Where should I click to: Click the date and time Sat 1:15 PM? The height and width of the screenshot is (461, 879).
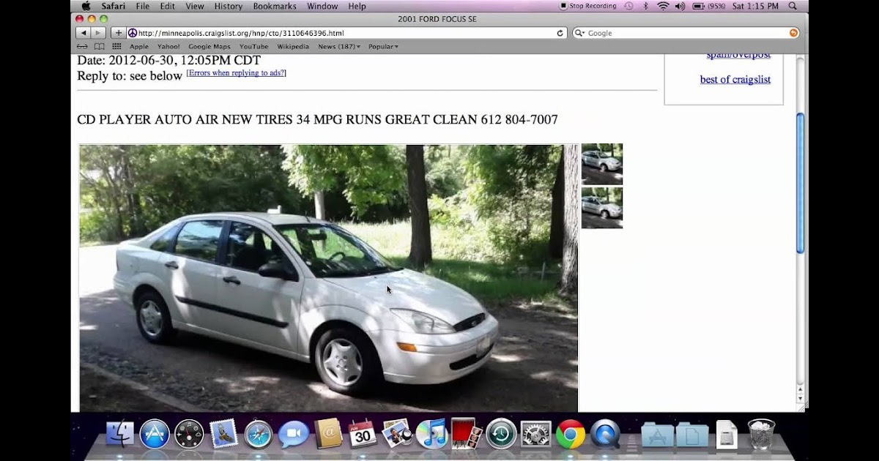[x=754, y=6]
